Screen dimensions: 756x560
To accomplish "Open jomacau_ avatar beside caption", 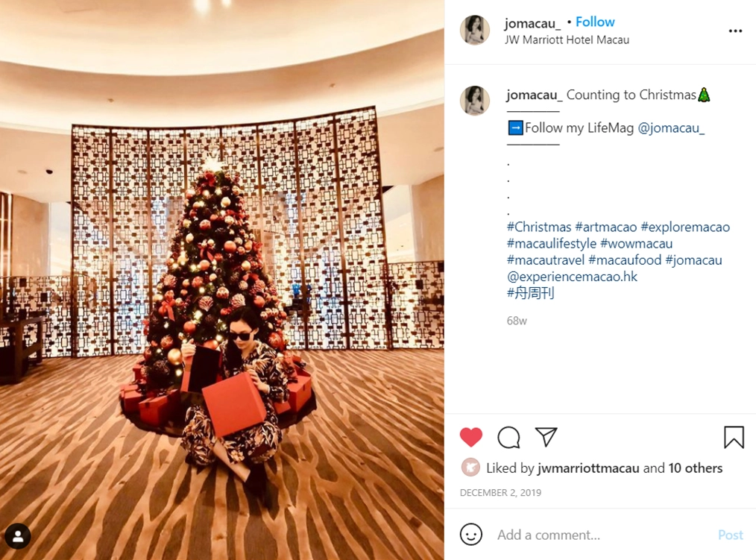I will point(474,101).
